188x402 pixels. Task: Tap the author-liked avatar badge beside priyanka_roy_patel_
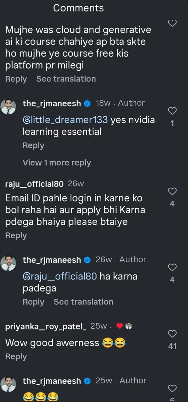(129, 326)
